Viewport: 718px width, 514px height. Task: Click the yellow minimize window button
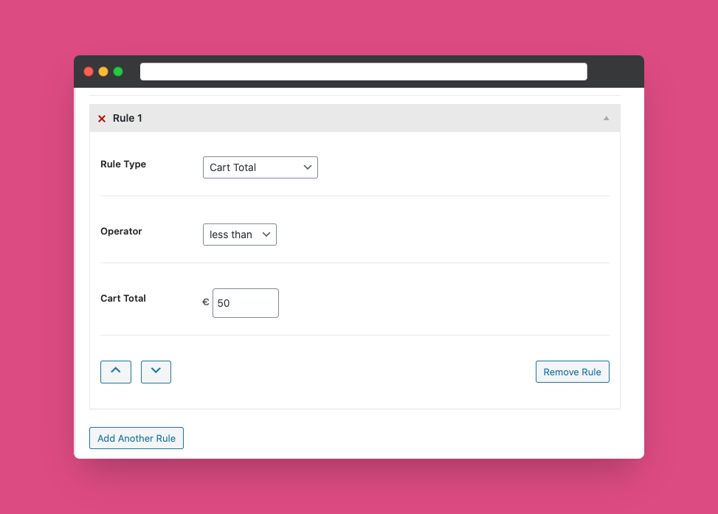pyautogui.click(x=103, y=72)
